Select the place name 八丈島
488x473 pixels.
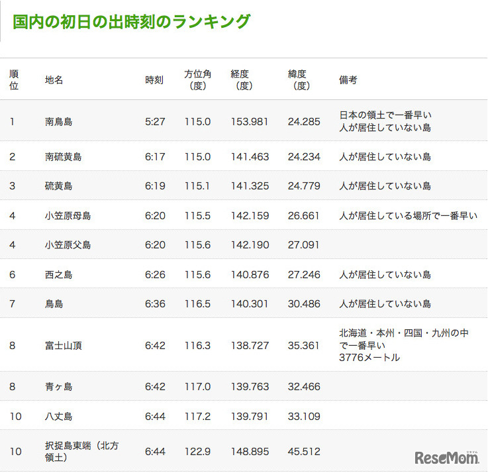(58, 416)
